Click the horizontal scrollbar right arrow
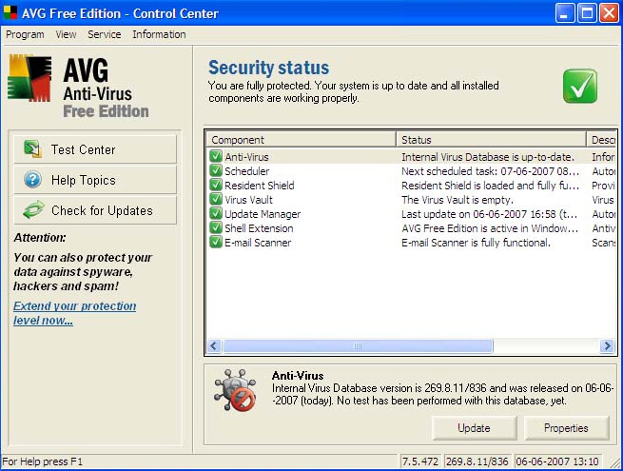The image size is (623, 471). coord(607,345)
